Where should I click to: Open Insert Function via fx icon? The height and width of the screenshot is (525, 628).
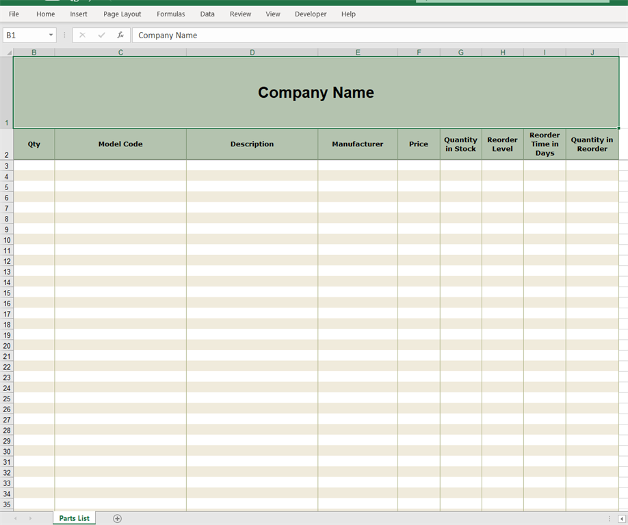click(x=120, y=36)
